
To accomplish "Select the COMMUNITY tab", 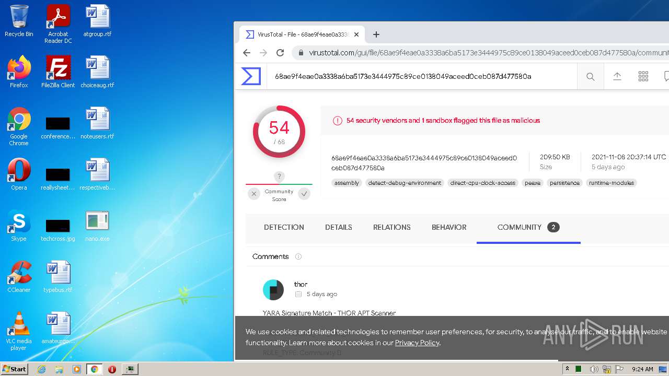I will tap(528, 227).
